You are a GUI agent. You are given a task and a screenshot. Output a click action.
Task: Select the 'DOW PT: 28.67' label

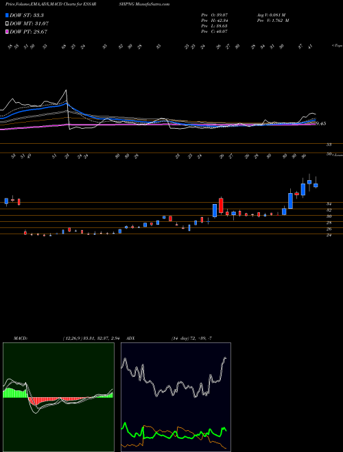pos(28,32)
